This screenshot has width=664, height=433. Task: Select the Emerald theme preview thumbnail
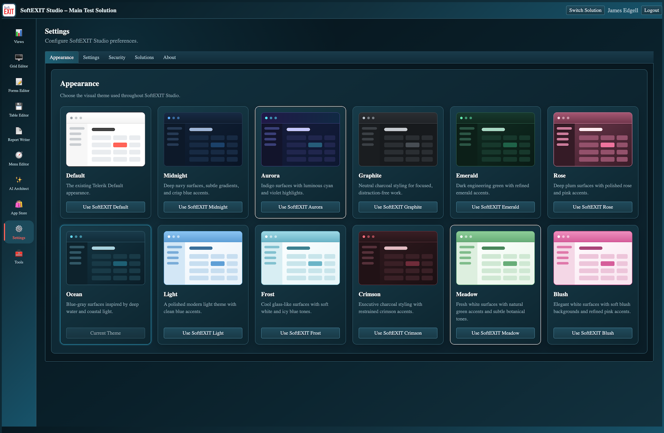point(496,140)
